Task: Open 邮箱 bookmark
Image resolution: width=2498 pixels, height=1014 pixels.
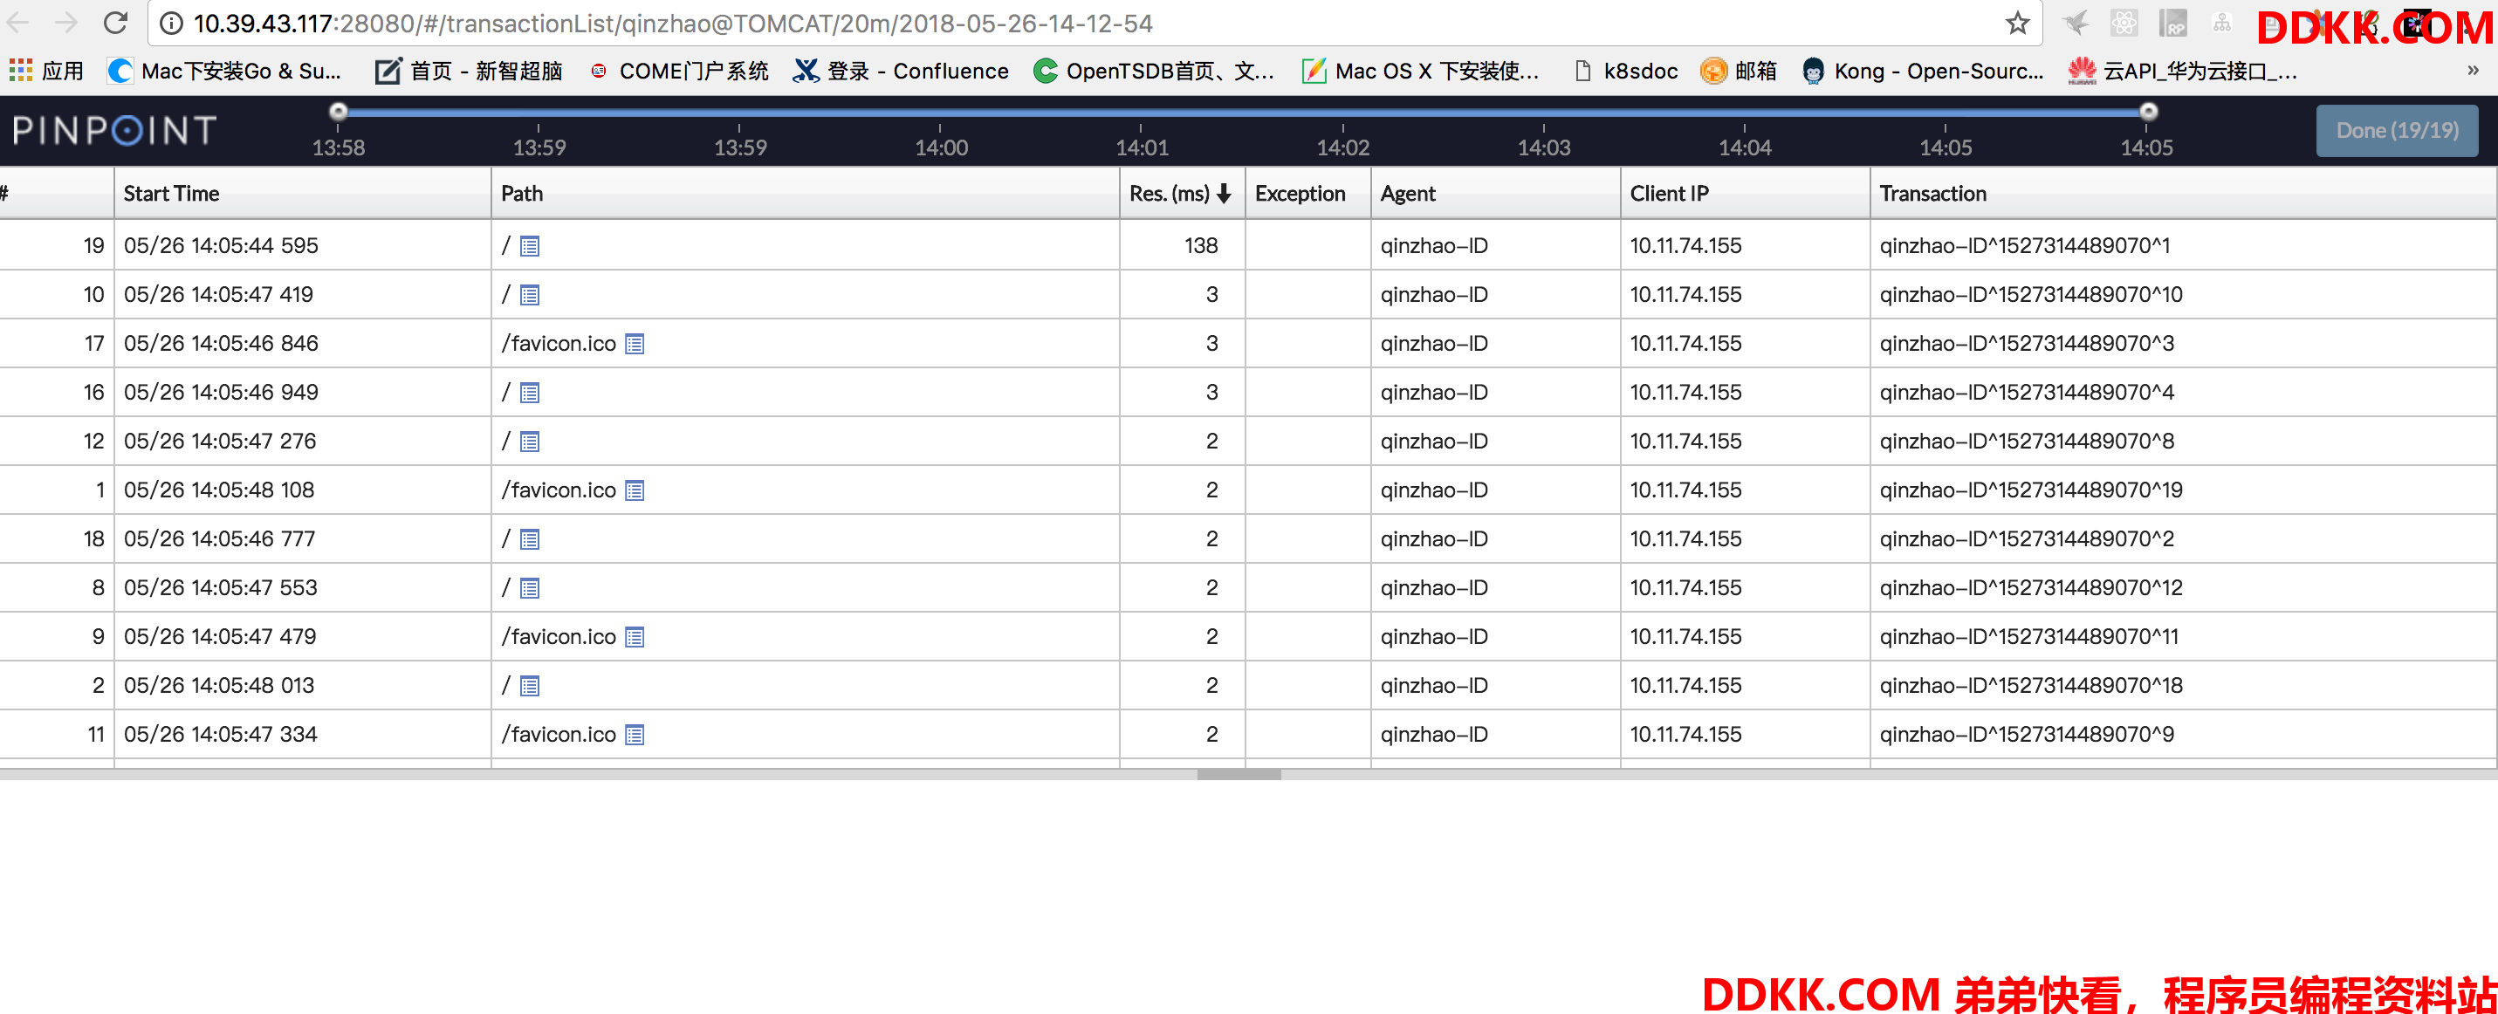Action: [x=1739, y=71]
